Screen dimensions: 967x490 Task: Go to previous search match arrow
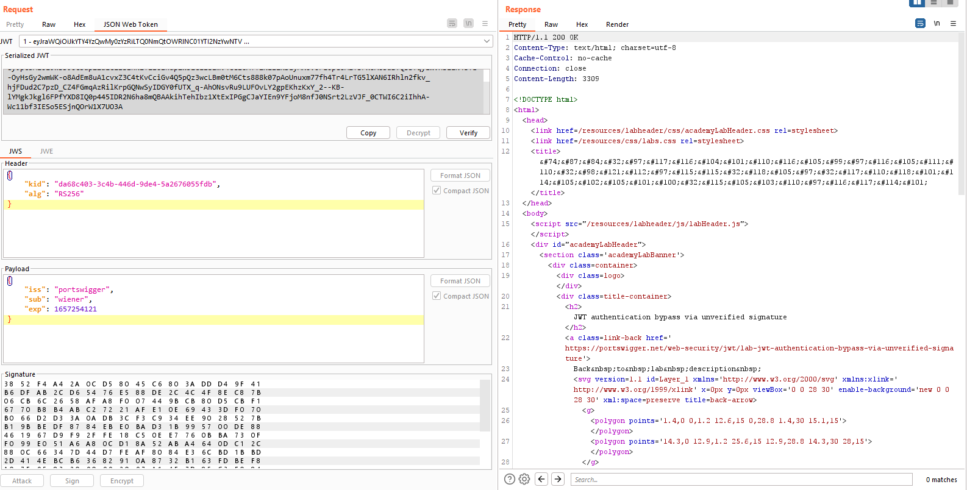point(541,479)
